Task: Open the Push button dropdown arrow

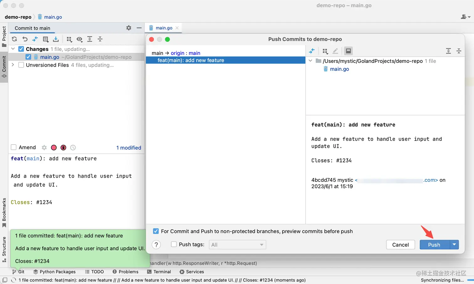Action: coord(454,245)
